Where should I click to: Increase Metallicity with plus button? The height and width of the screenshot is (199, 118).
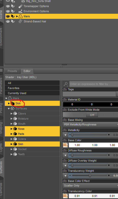tap(109, 135)
